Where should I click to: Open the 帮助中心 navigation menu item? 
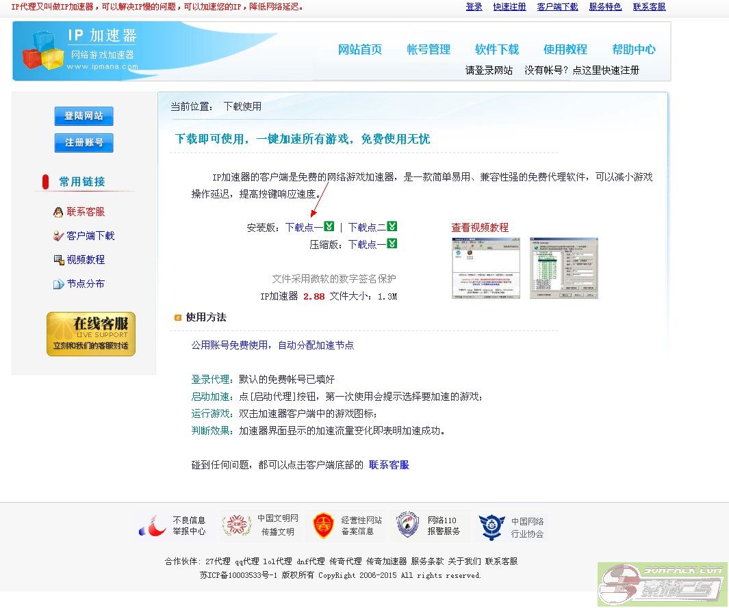634,49
